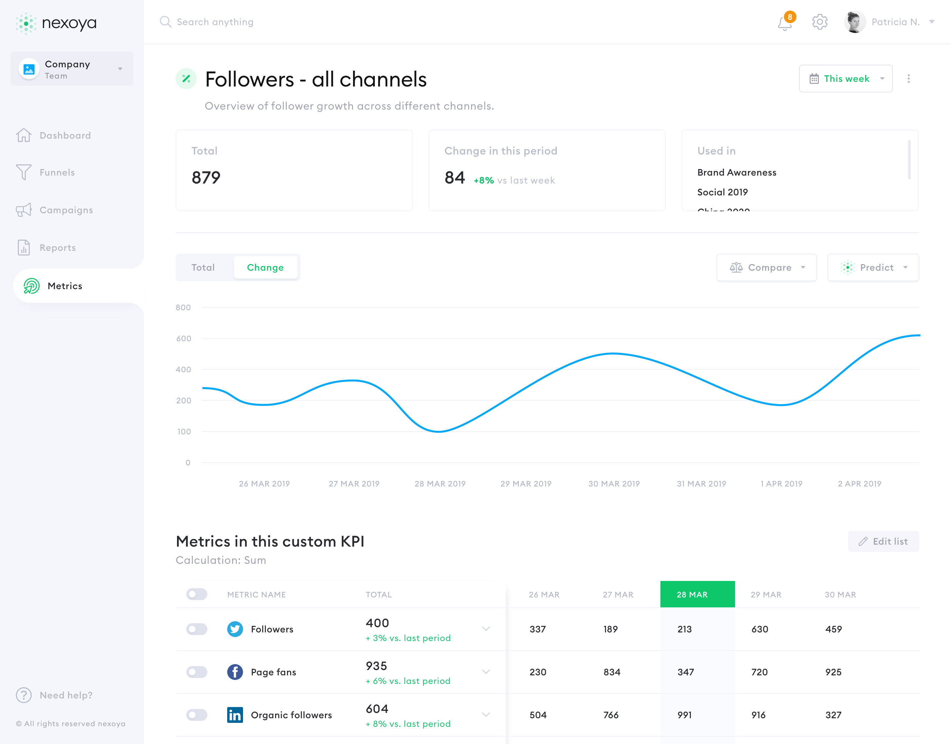This screenshot has width=951, height=744.
Task: Open settings gear icon in header
Action: click(819, 22)
